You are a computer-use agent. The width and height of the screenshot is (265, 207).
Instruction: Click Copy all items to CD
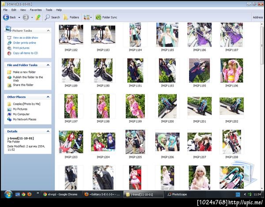pos(25,53)
